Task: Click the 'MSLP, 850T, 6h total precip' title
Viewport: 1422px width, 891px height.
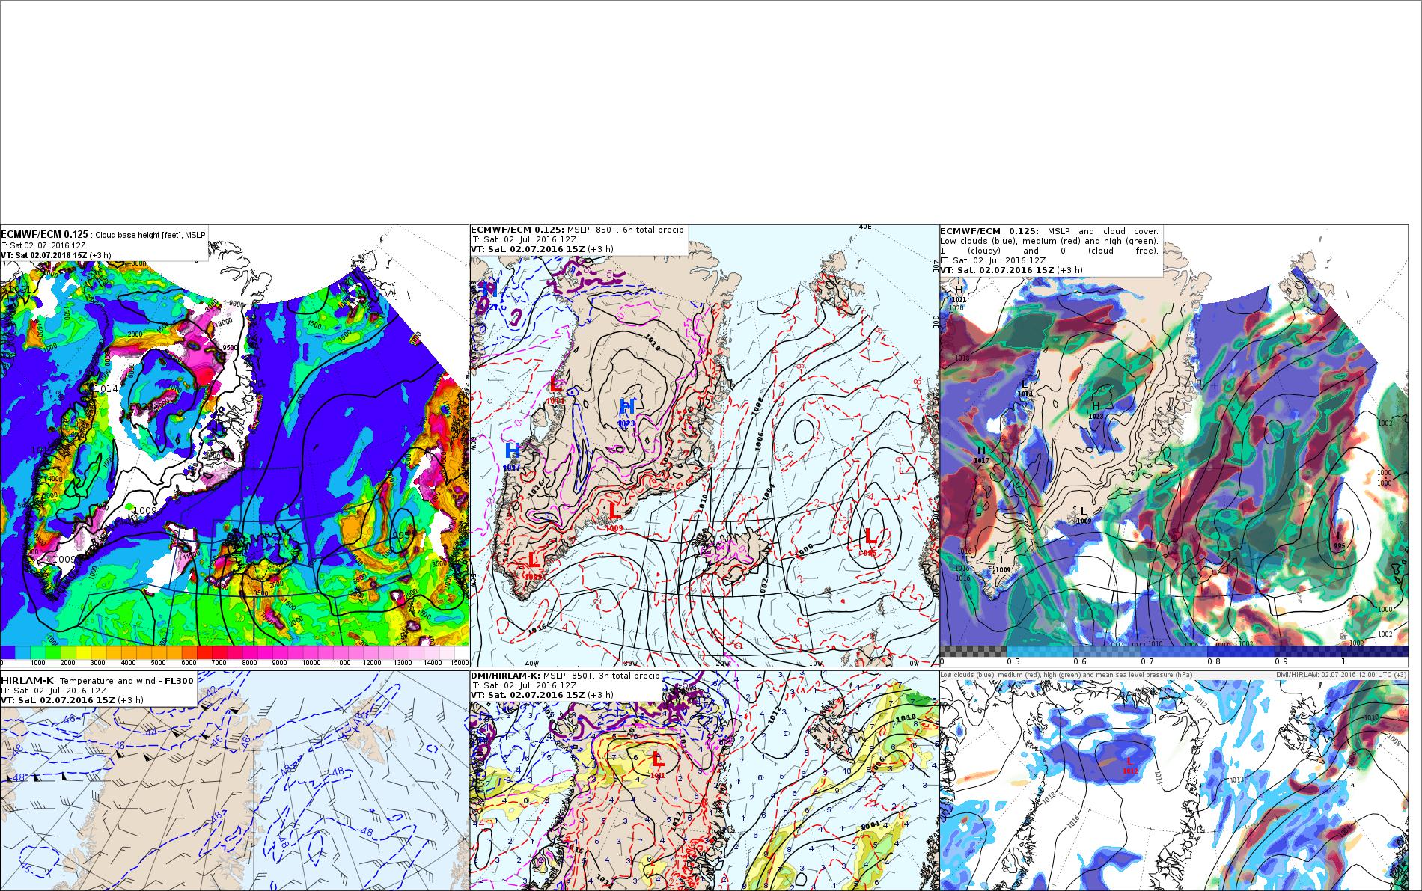Action: [x=625, y=230]
